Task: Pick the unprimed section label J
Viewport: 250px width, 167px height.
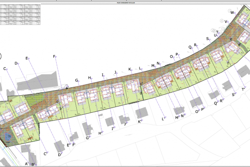Action: tap(115, 72)
